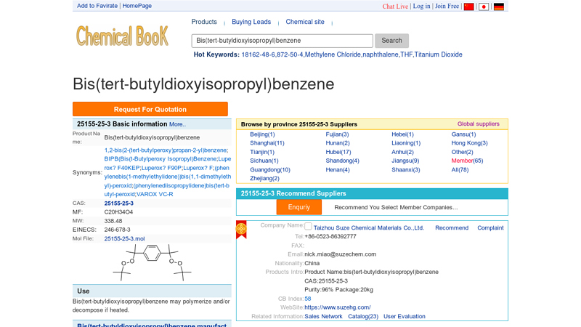This screenshot has height=327, width=581.
Task: Click Complaint link for Taizhou Suze
Action: [x=490, y=228]
